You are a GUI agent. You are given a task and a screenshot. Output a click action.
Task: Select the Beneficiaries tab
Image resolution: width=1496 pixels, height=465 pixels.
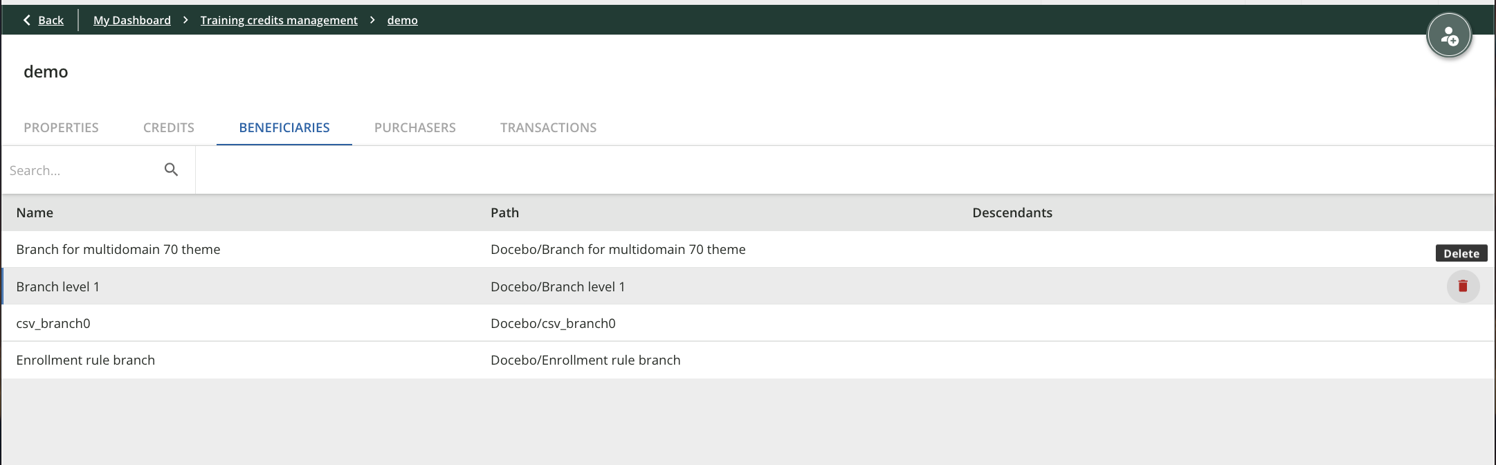[284, 127]
